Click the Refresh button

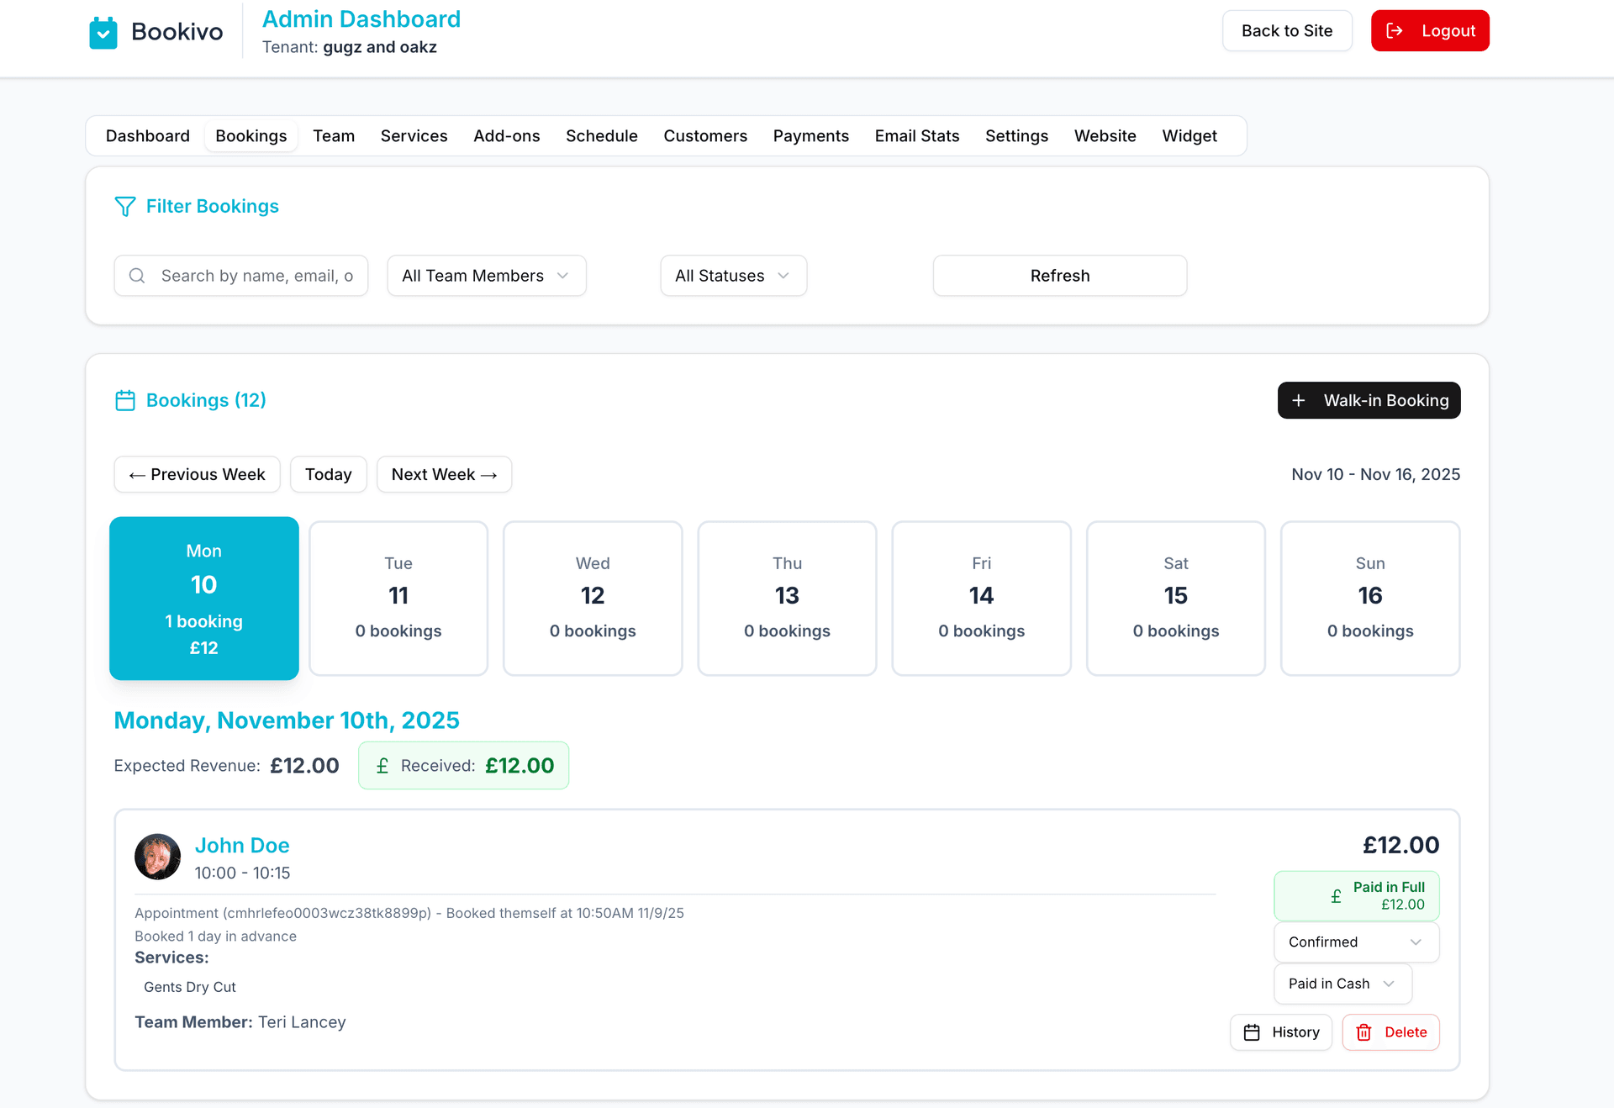(x=1059, y=275)
